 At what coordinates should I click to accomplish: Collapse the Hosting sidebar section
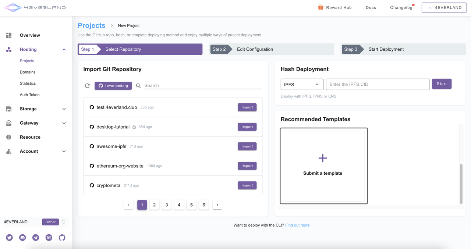pyautogui.click(x=64, y=50)
